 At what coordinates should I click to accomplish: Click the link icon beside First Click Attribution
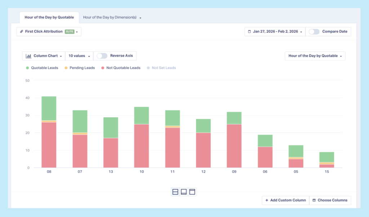pos(21,31)
